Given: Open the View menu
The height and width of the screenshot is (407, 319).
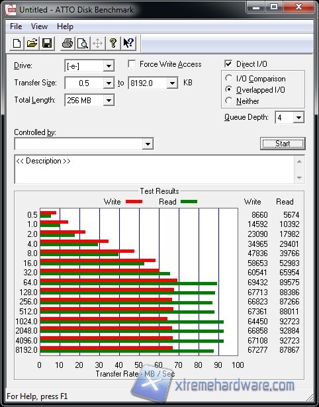Looking at the screenshot, I should [x=39, y=26].
